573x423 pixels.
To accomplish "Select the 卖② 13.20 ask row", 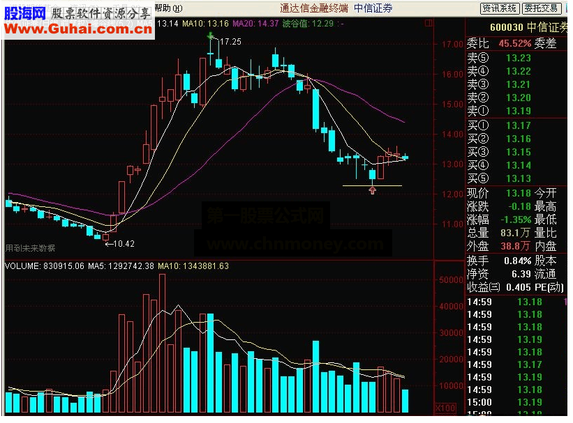I will (499, 98).
